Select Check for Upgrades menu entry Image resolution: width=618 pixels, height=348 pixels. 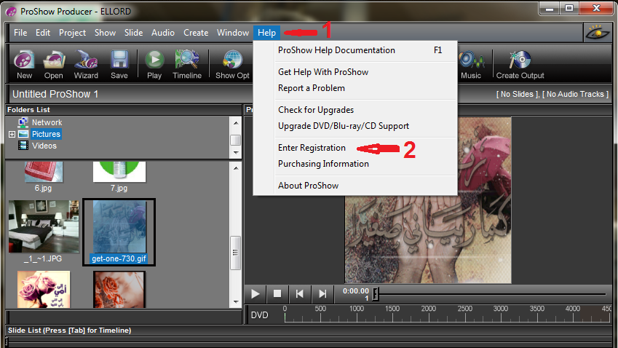pyautogui.click(x=316, y=110)
